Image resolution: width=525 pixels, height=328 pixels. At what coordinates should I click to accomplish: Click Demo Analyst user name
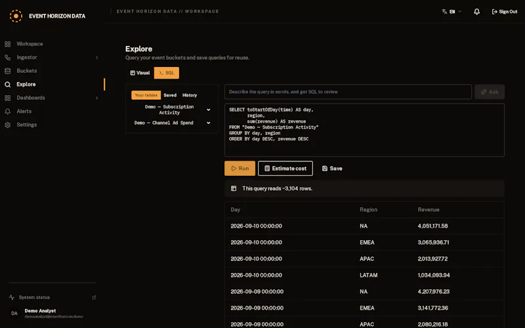(40, 311)
